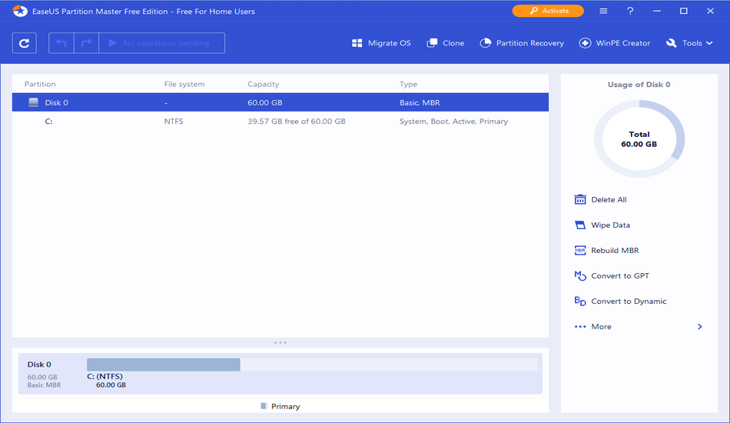The height and width of the screenshot is (423, 730).
Task: Click Disk 0 label in disk map
Action: point(39,365)
